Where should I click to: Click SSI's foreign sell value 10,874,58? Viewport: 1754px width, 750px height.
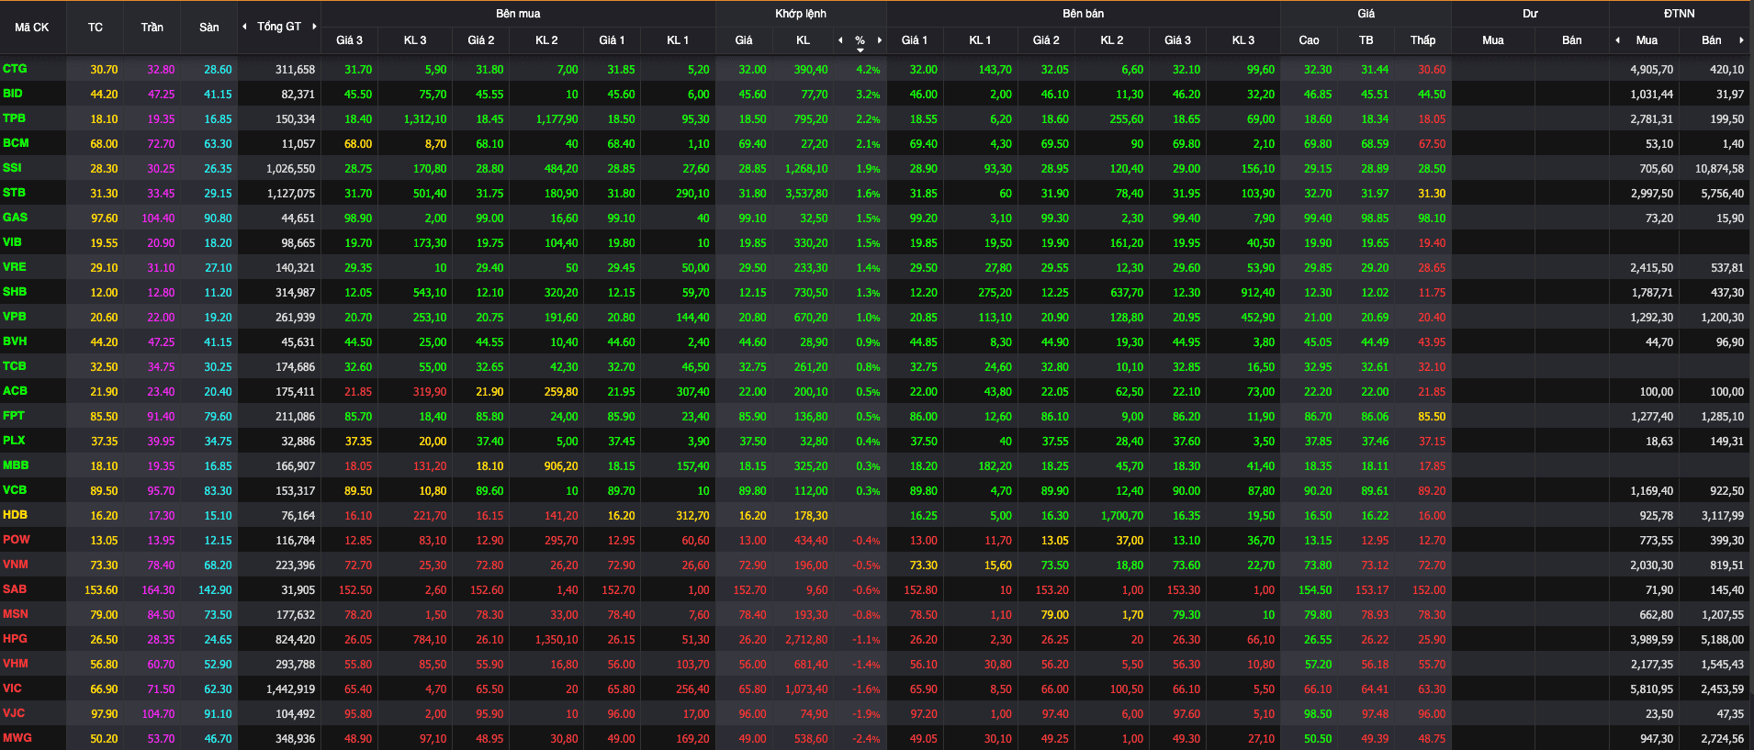click(x=1719, y=169)
